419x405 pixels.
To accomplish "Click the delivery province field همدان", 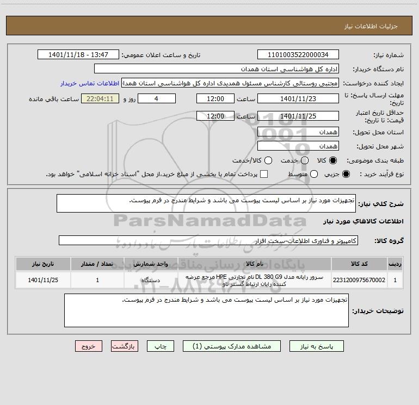I will (298, 132).
